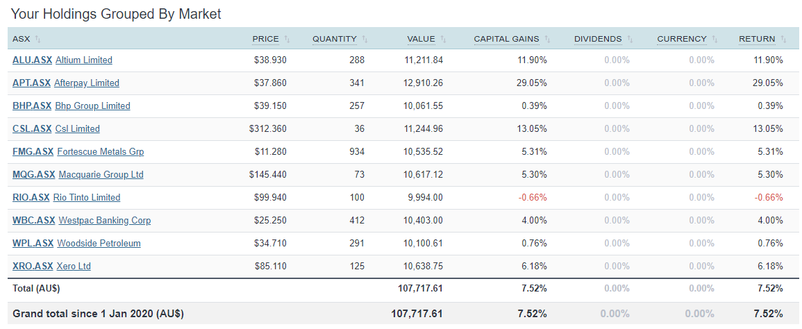The image size is (802, 329).
Task: Select the $312.360 price cell
Action: point(268,129)
